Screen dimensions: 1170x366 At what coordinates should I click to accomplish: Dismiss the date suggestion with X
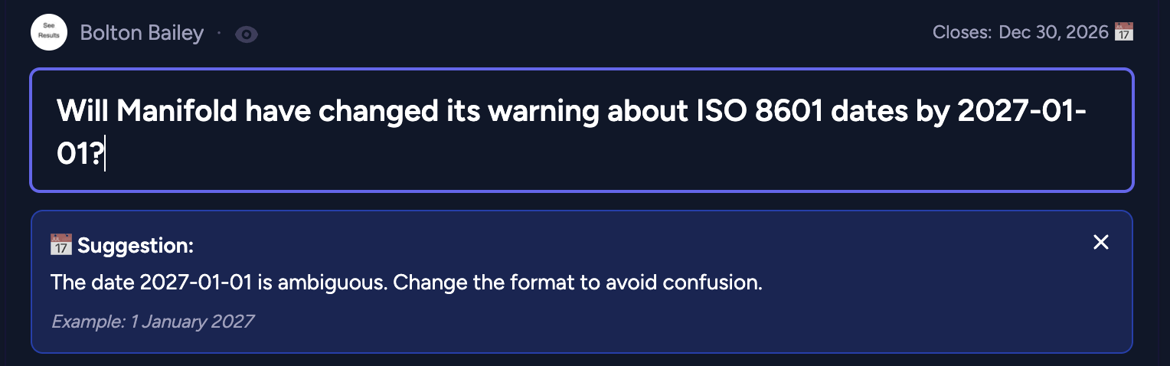[1100, 243]
